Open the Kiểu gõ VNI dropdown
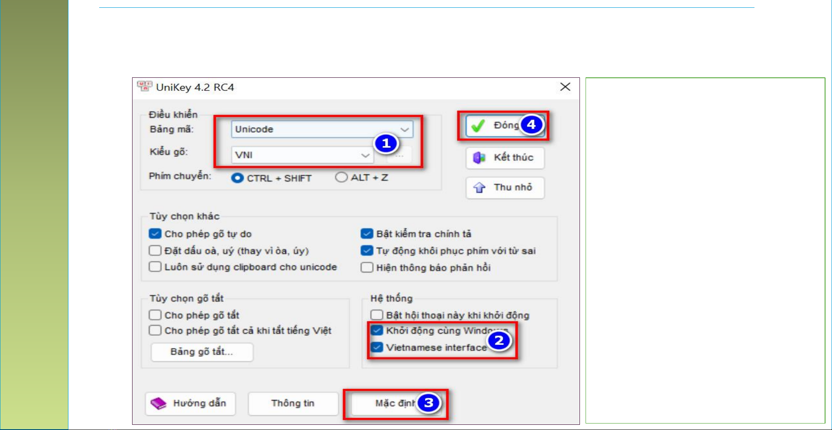 click(x=302, y=155)
